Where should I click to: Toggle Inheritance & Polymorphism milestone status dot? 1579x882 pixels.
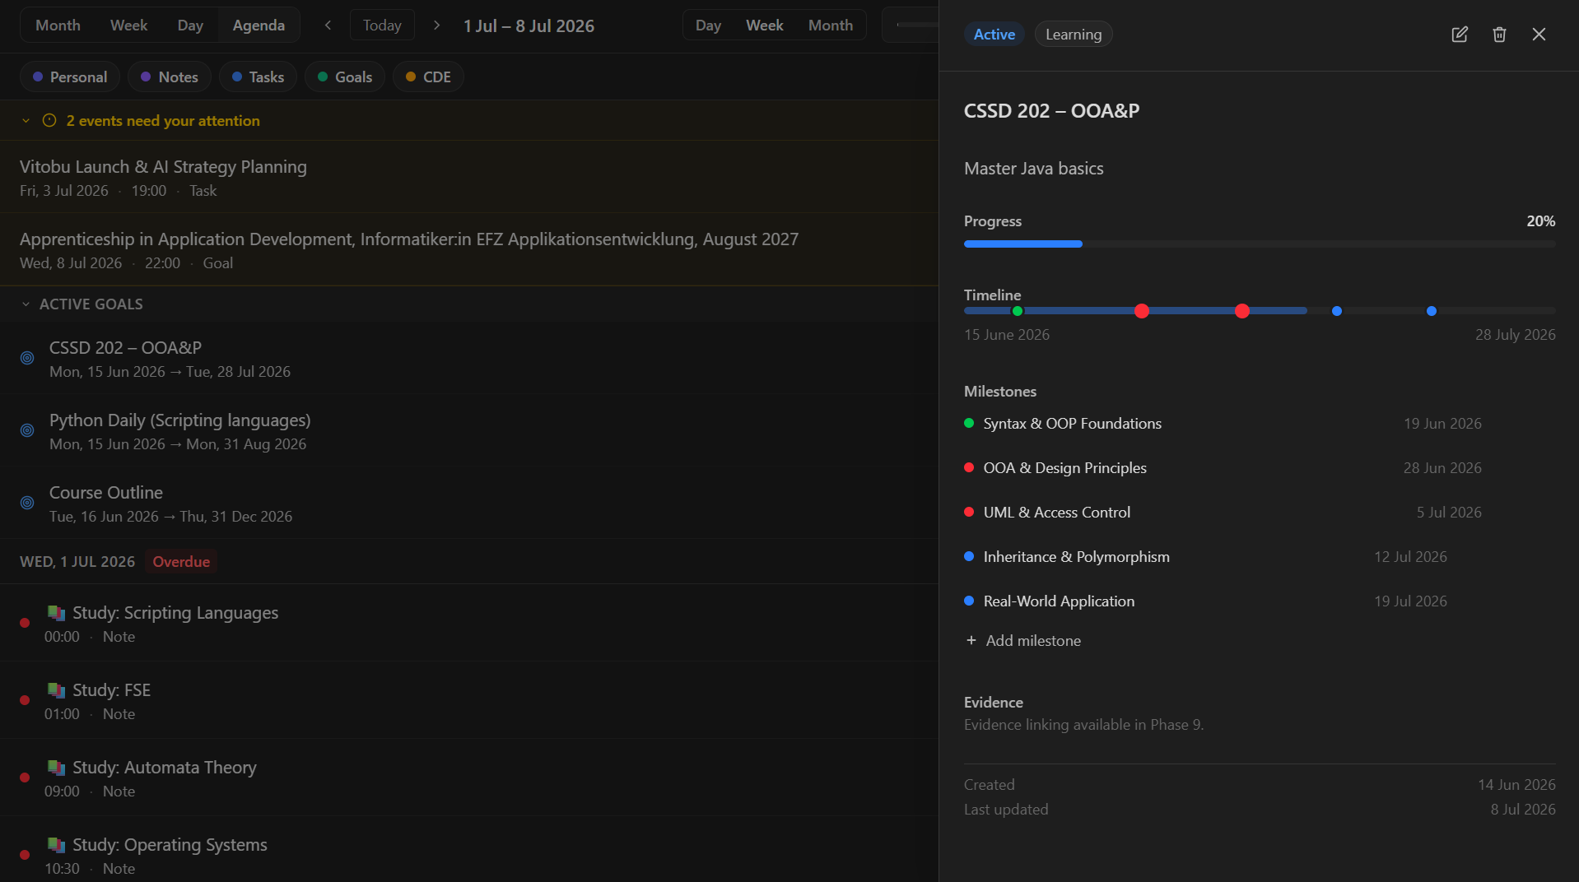[x=969, y=556]
